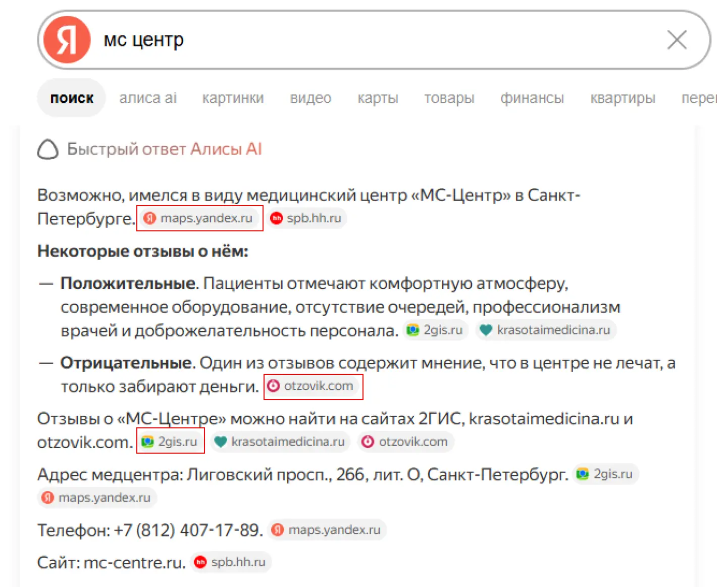Open maps.yandex.ru chip below the address line
Viewport: 727px width, 587px height.
tap(97, 498)
